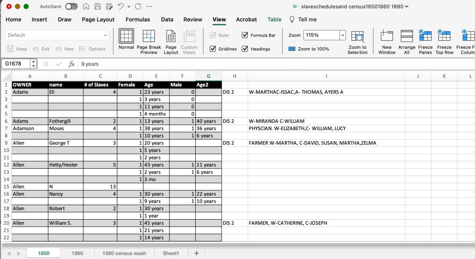Open Page Layout view icon

(171, 37)
